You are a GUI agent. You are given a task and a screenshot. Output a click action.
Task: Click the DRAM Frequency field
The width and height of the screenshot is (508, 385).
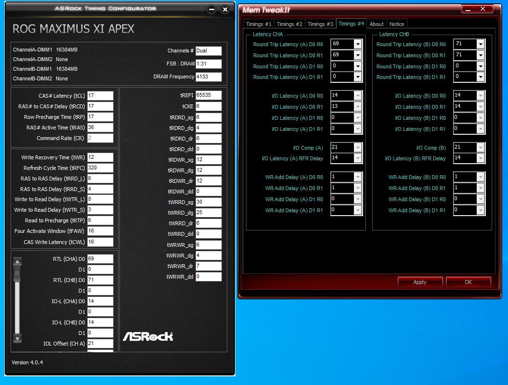tap(208, 77)
